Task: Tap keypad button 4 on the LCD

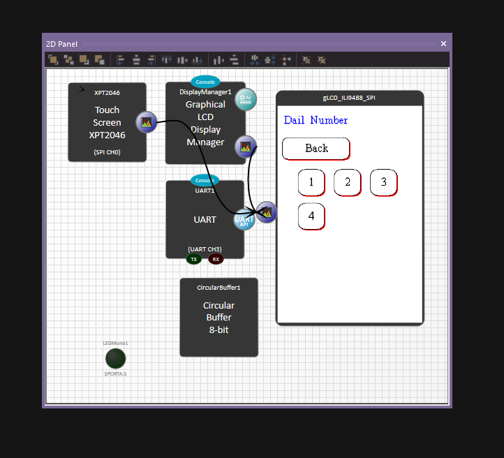Action: tap(311, 216)
